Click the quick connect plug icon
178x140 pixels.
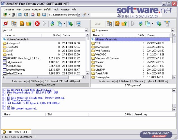point(84,15)
